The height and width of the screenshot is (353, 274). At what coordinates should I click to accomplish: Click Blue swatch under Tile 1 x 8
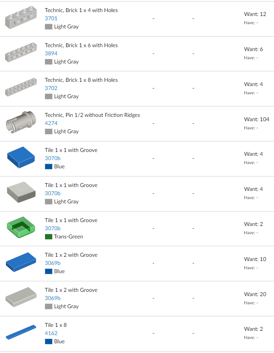pos(49,341)
